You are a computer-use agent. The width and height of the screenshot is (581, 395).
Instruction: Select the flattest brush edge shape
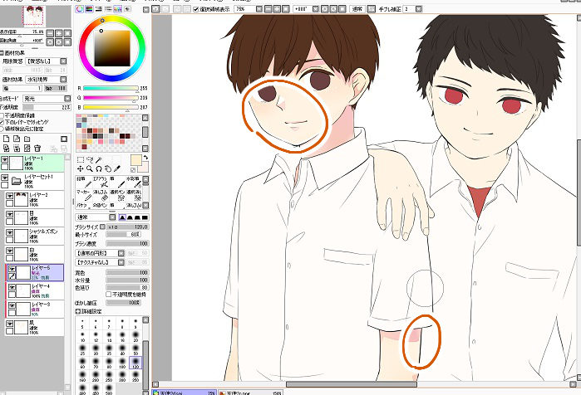(x=145, y=217)
